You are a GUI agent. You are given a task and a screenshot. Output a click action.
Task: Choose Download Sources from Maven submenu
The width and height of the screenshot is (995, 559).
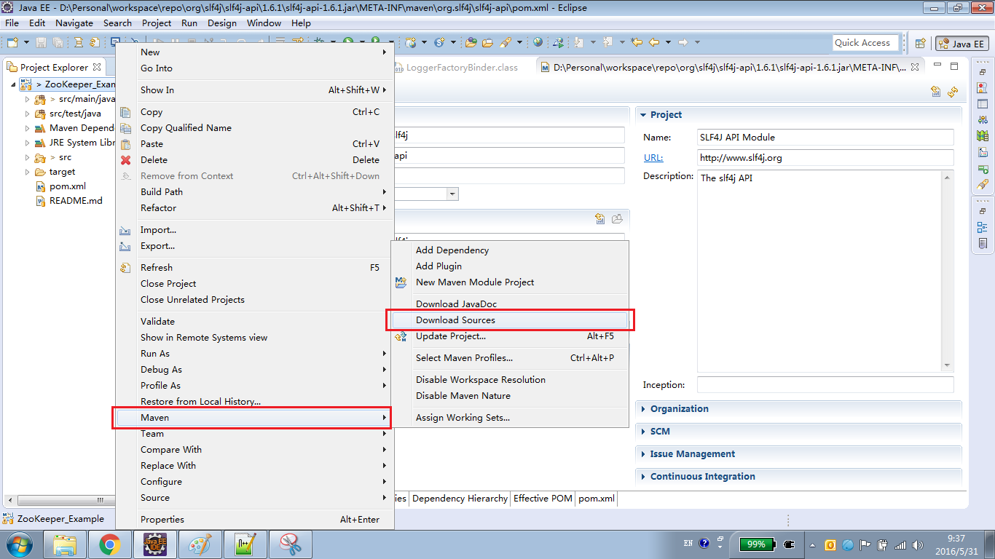point(510,320)
